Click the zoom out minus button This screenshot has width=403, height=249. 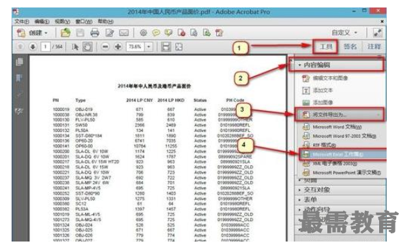[x=105, y=47]
